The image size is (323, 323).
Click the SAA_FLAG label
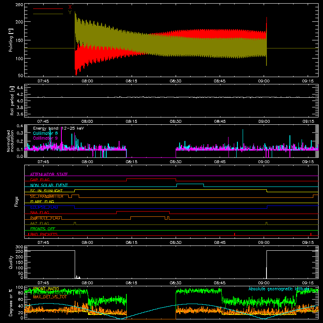[x=40, y=212]
